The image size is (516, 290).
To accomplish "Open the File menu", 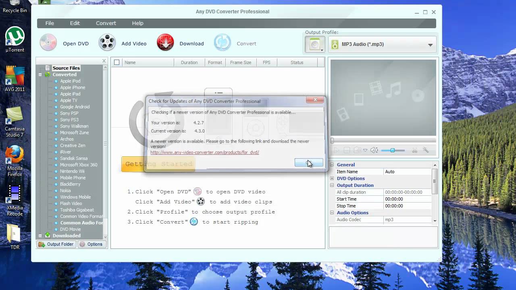I will tap(50, 23).
